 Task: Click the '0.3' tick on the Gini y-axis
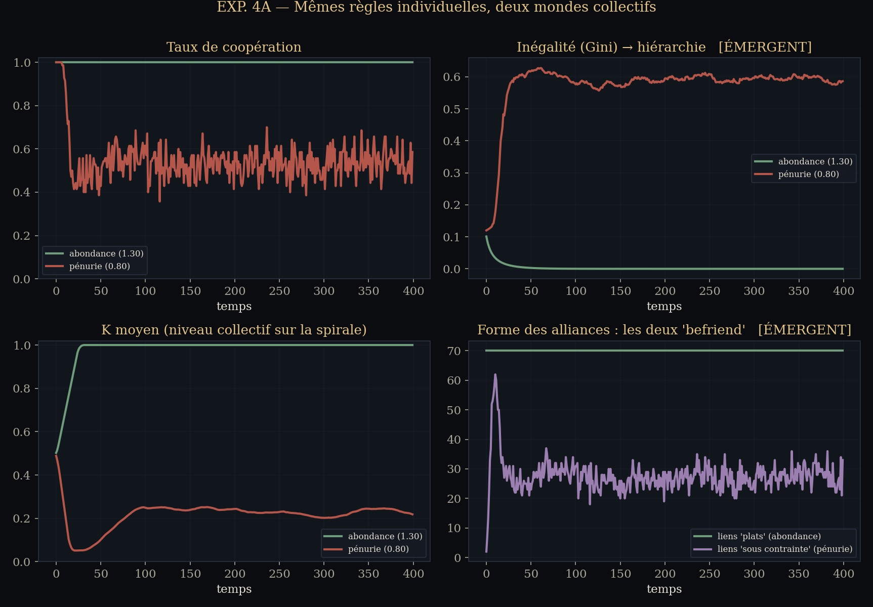(452, 173)
